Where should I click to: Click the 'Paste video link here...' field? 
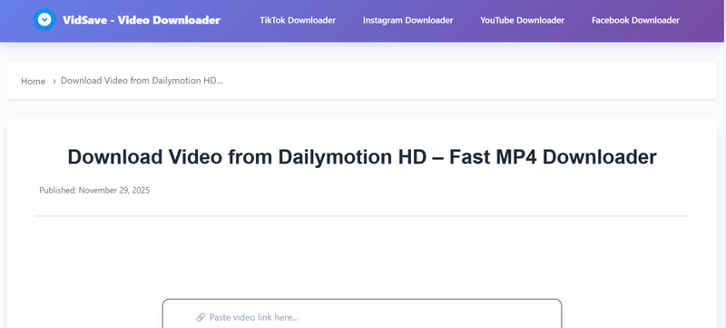[x=362, y=314]
